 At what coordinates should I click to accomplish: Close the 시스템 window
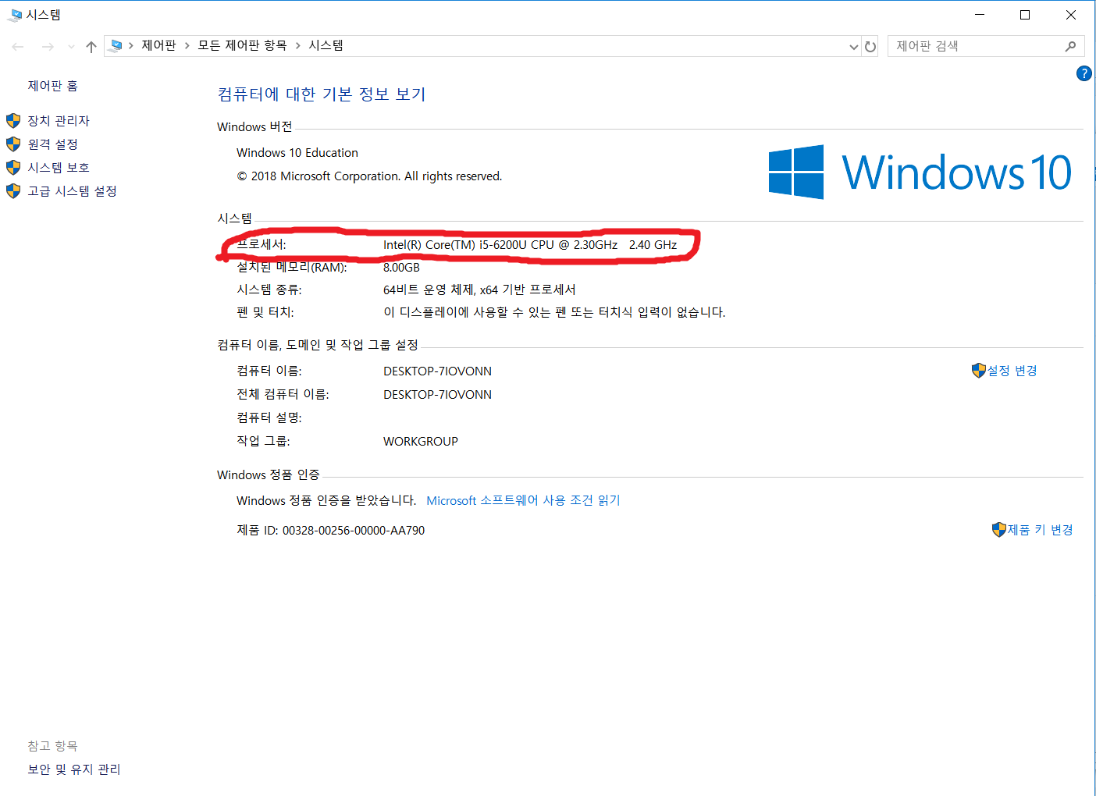(1071, 15)
